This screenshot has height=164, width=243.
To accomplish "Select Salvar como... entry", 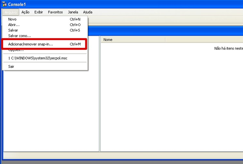I will [45, 36].
